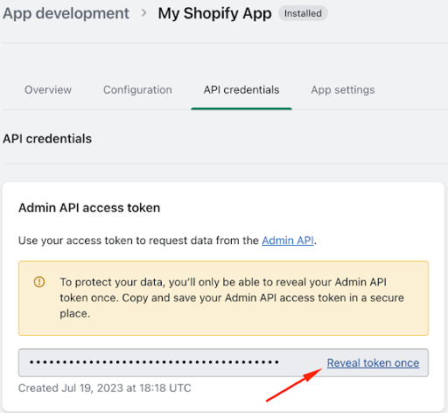Screen dimensions: 448x413
Task: Click Reveal token once
Action: tap(373, 363)
